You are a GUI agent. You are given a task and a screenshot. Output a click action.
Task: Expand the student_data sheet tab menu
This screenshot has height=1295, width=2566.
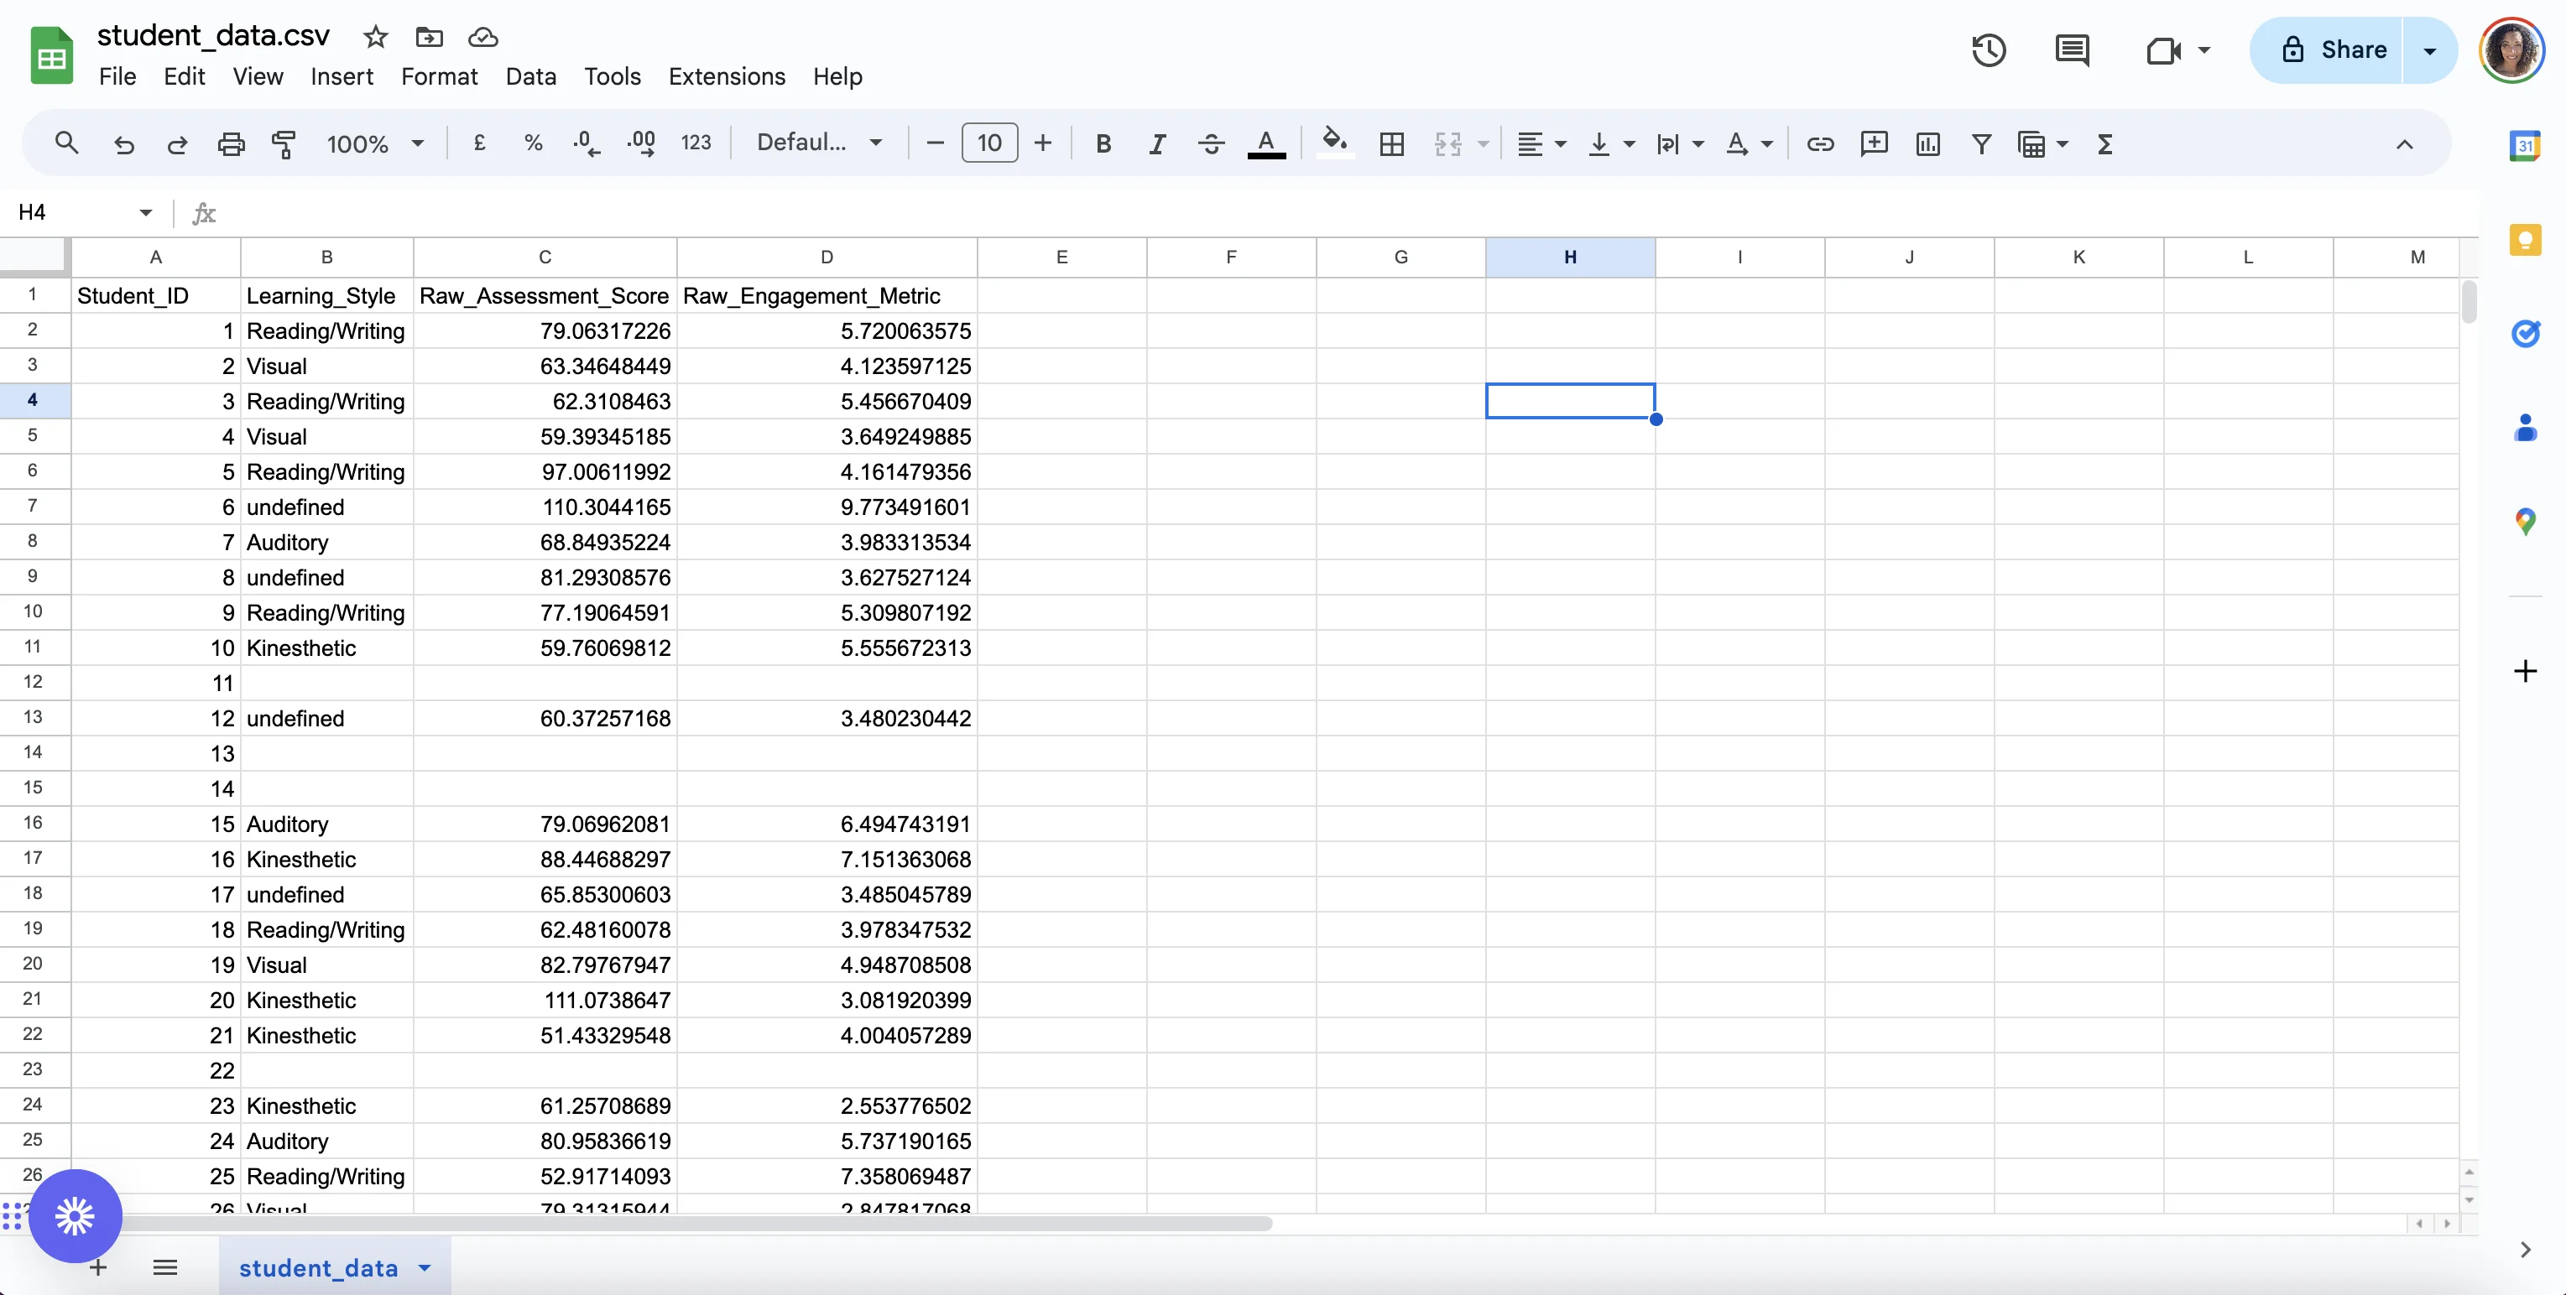pos(425,1267)
